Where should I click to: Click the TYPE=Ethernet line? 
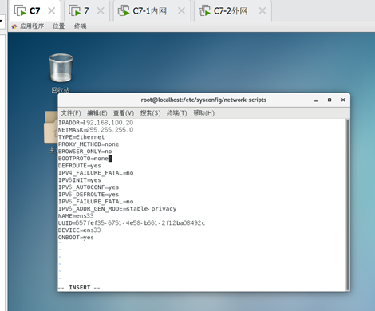(x=81, y=137)
